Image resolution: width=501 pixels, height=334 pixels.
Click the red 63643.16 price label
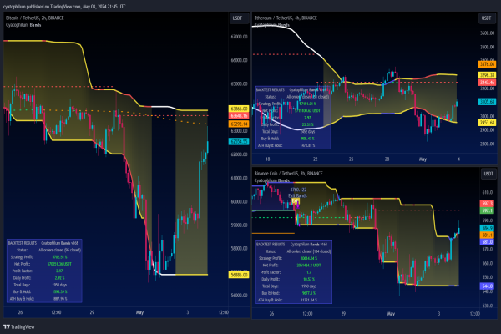tap(239, 116)
